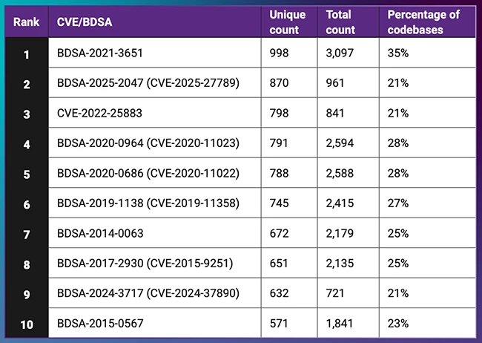Open BDSA-2025-2047 (CVE-2025-27789) entry
This screenshot has height=343, width=482.
(148, 83)
